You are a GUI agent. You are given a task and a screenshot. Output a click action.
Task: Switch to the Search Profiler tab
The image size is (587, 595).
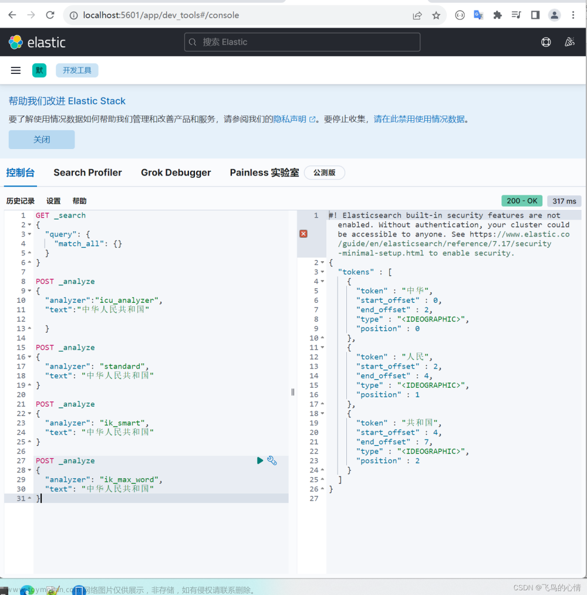(x=87, y=173)
